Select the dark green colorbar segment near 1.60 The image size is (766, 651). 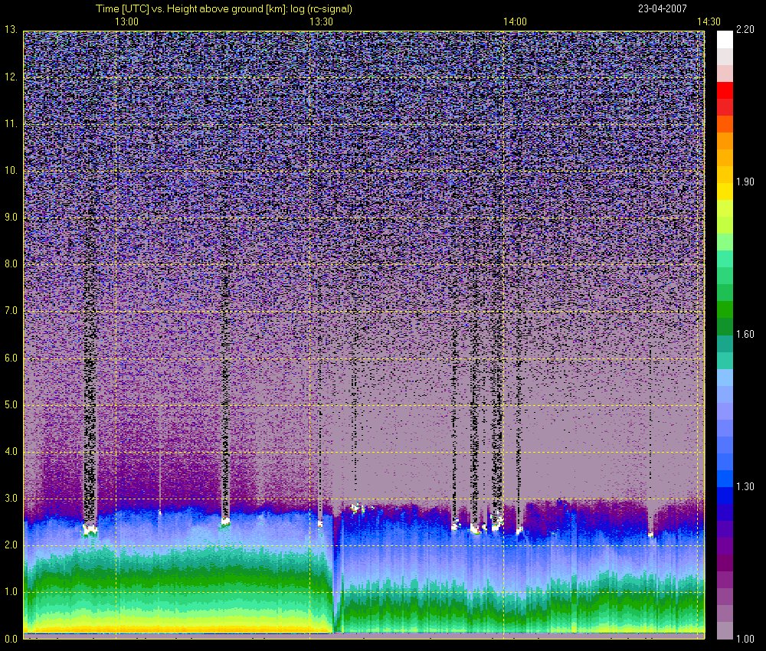tap(725, 327)
